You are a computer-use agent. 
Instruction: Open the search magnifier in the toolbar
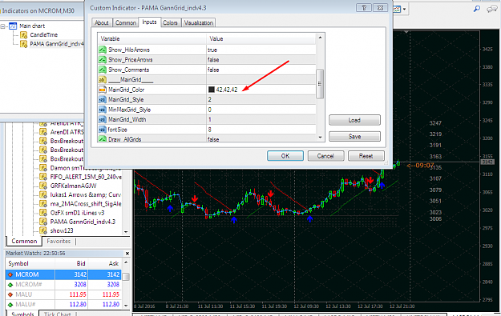[477, 9]
